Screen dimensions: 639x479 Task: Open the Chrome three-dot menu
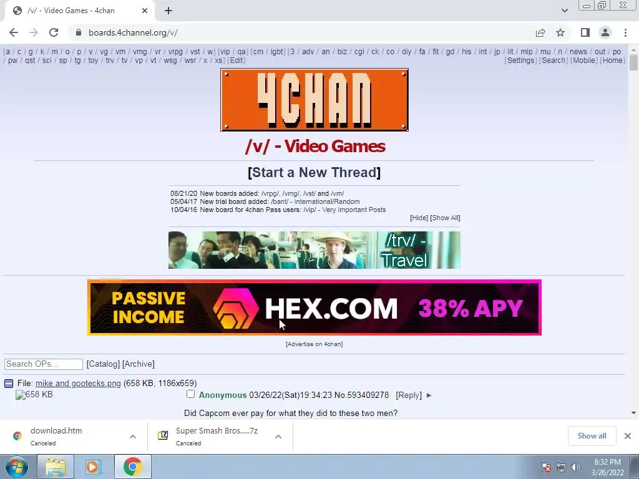point(625,32)
